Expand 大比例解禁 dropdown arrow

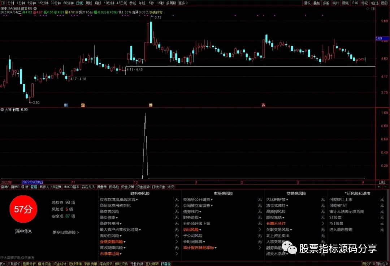point(287,200)
